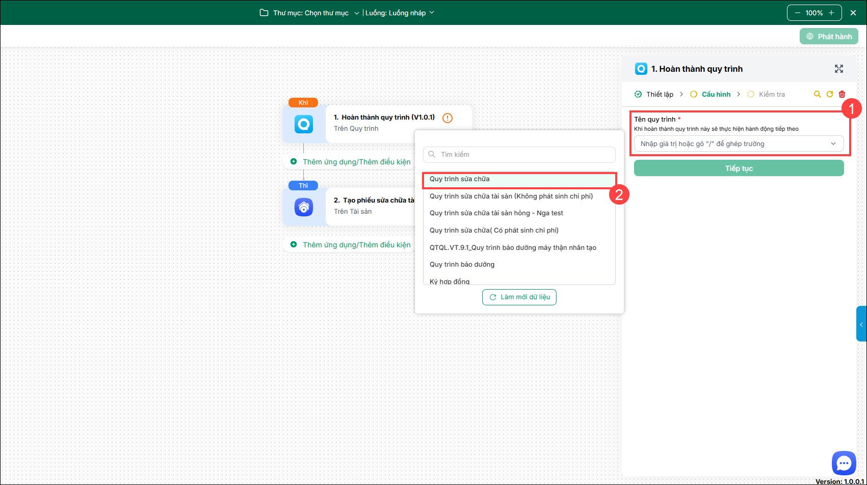Switch to the Thiết lập step
This screenshot has width=867, height=485.
(x=654, y=94)
